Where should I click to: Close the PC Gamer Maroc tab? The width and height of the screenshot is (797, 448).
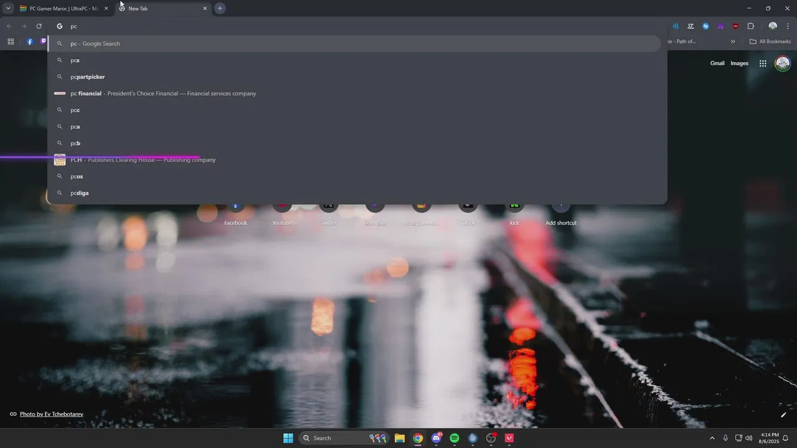coord(106,9)
